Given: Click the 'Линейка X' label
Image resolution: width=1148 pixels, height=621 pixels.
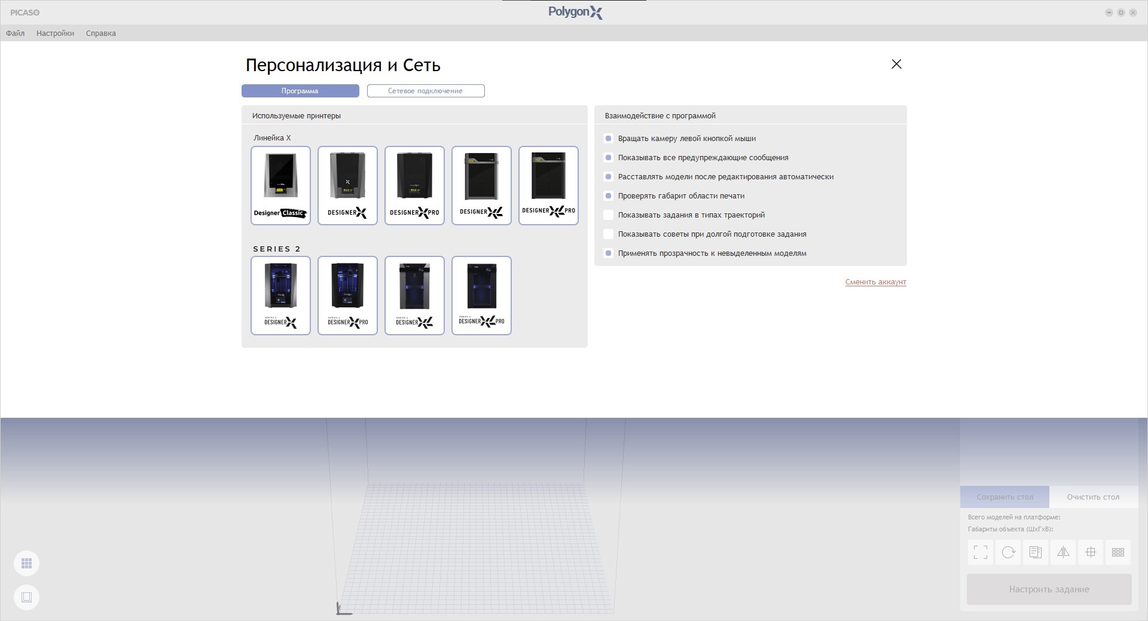Looking at the screenshot, I should point(272,138).
